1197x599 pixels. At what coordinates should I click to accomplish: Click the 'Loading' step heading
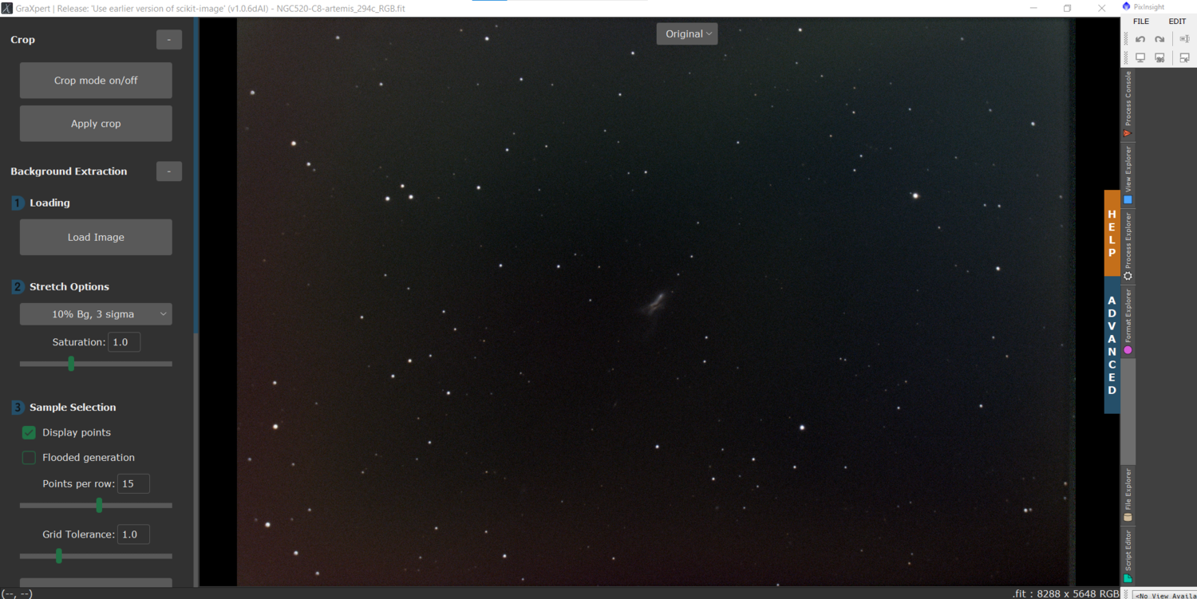[49, 203]
